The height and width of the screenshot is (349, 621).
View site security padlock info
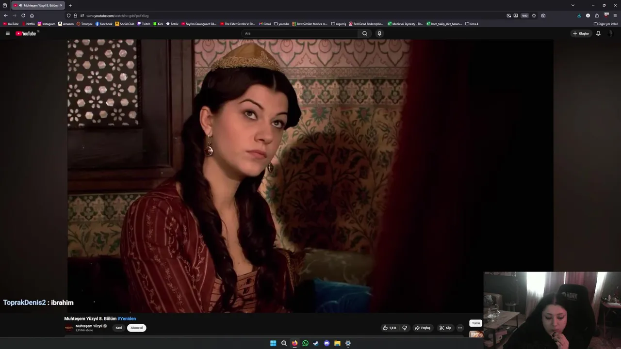tap(75, 16)
